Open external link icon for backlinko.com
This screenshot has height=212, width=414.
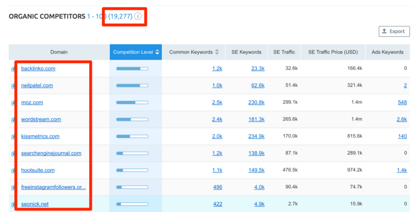[13, 69]
